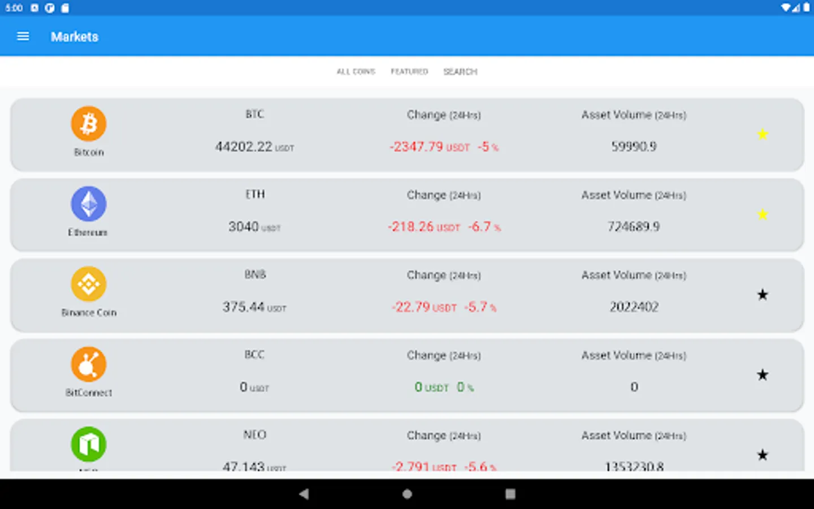Click Ethereum asset volume 724689.9
The width and height of the screenshot is (814, 509).
[x=634, y=227]
